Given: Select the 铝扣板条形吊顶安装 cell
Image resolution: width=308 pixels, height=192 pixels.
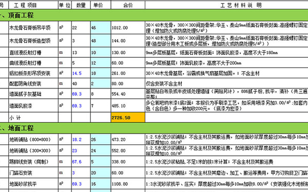Looking at the screenshot, I should (x=33, y=73).
